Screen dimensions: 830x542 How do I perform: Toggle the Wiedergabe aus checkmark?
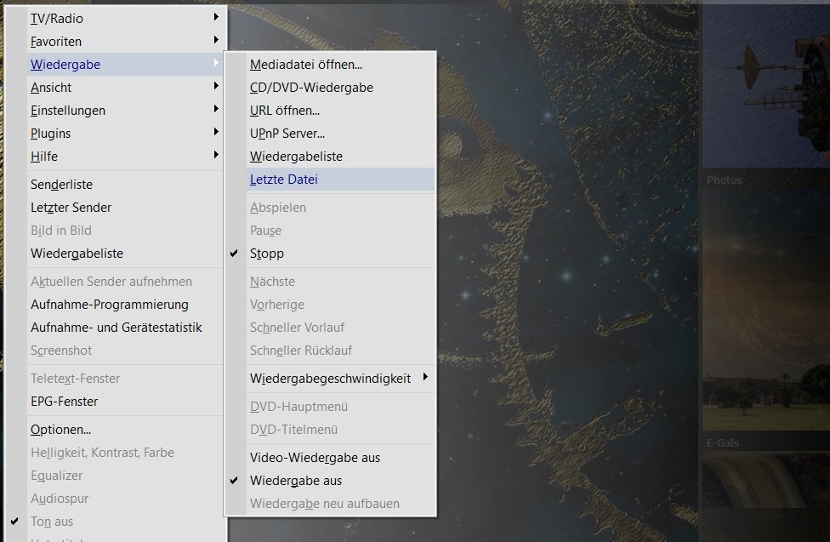tap(295, 480)
